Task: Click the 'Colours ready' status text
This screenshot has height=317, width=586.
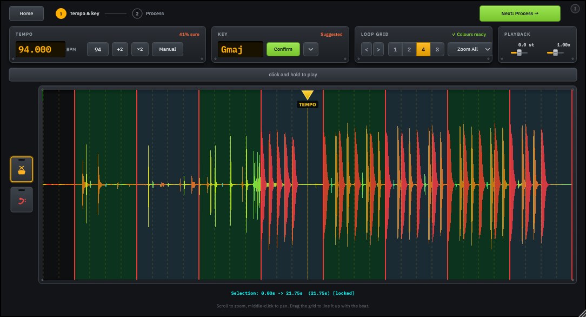Action: tap(469, 35)
